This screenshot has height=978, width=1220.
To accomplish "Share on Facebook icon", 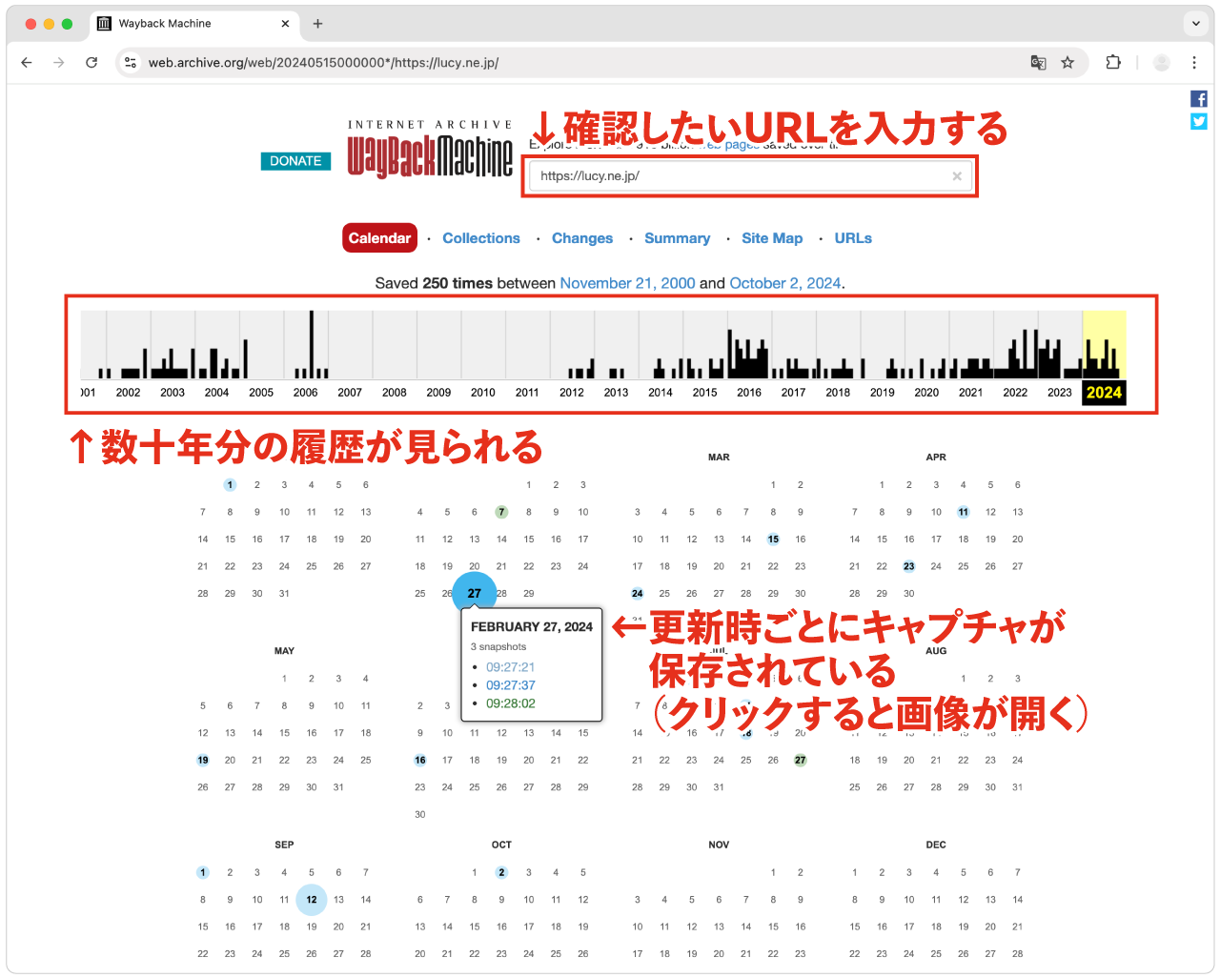I will (x=1199, y=99).
